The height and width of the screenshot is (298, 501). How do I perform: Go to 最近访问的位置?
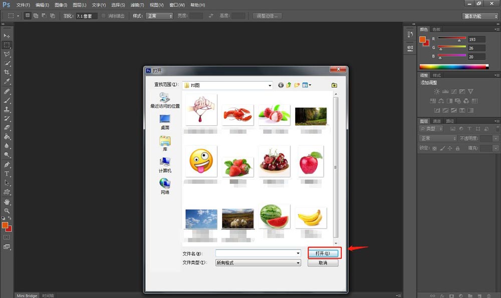(x=165, y=100)
